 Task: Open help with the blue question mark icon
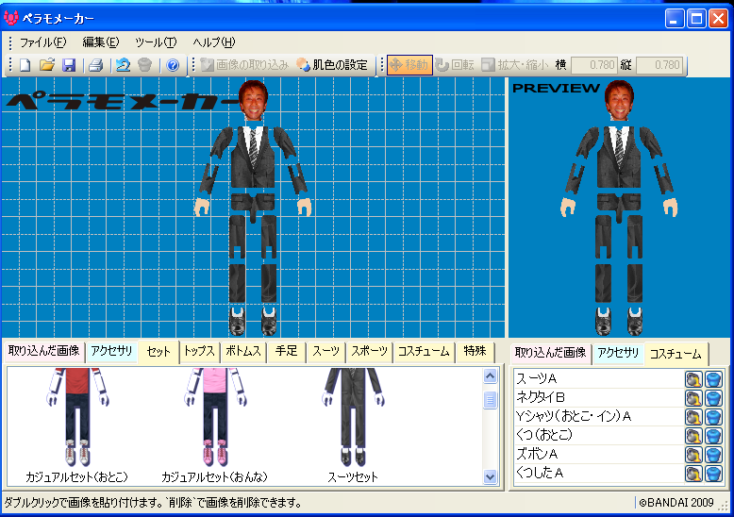(173, 64)
